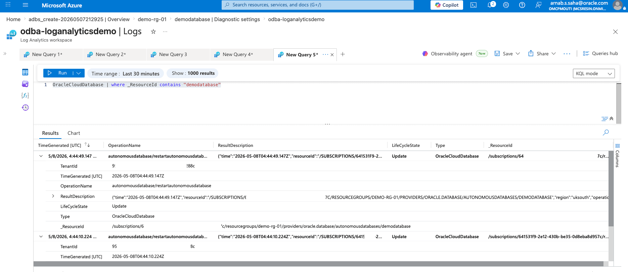Change Show 1000 results limit
The image size is (628, 272).
pos(193,73)
